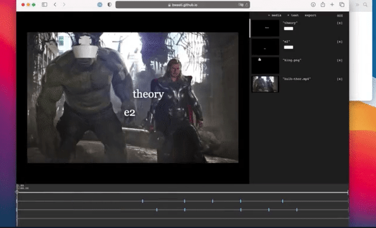Reload the page with the refresh icon

(247, 5)
